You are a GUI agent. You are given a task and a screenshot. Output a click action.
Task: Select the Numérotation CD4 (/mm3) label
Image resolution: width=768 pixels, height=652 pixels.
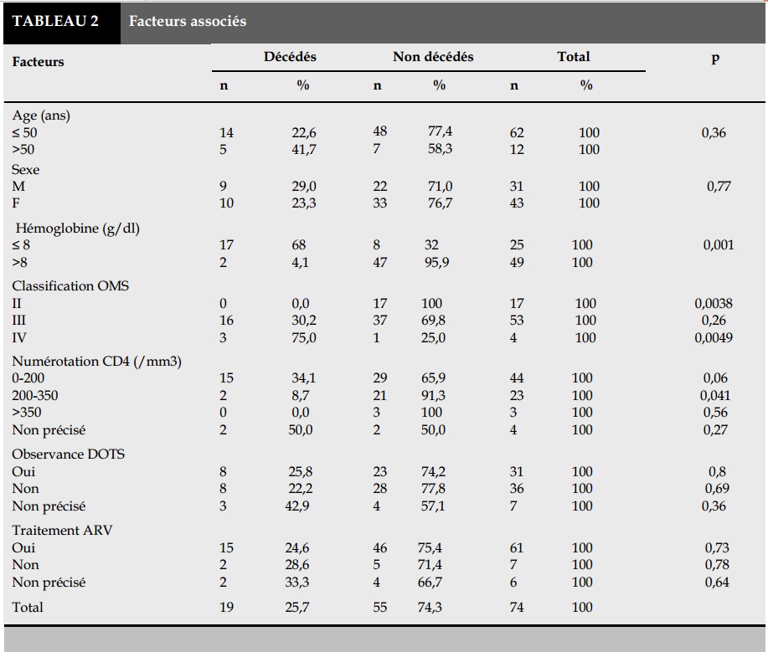[96, 362]
